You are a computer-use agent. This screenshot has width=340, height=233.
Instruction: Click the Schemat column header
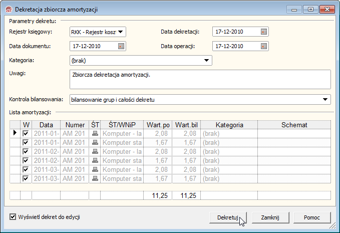pyautogui.click(x=294, y=124)
